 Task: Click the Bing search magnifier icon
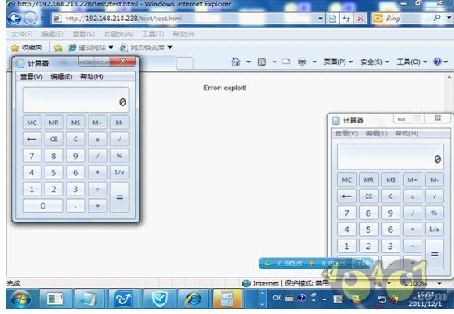[x=437, y=18]
